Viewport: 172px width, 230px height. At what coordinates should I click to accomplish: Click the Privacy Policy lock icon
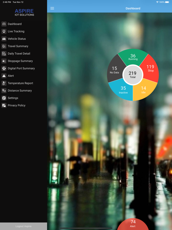4,105
